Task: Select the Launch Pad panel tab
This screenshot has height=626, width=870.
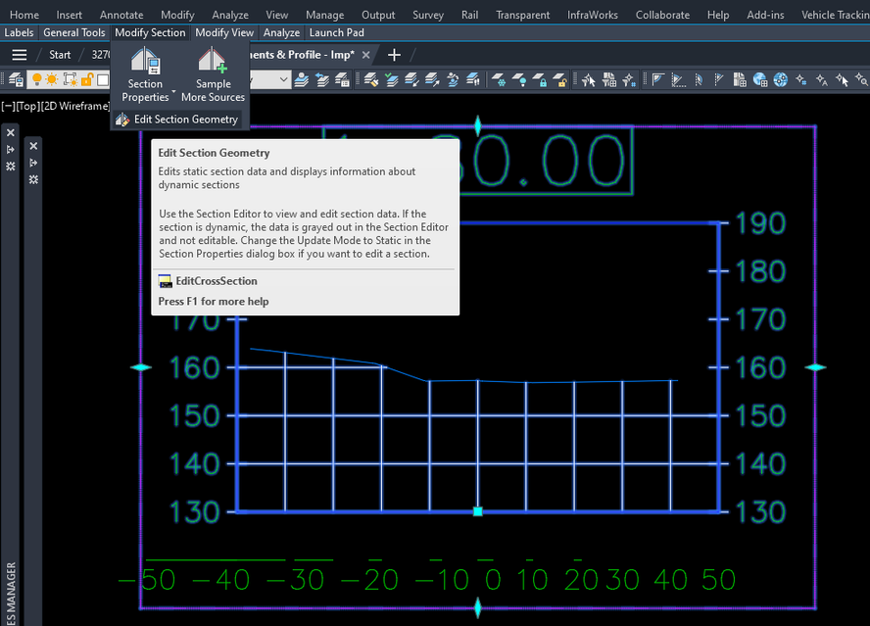Action: point(337,32)
